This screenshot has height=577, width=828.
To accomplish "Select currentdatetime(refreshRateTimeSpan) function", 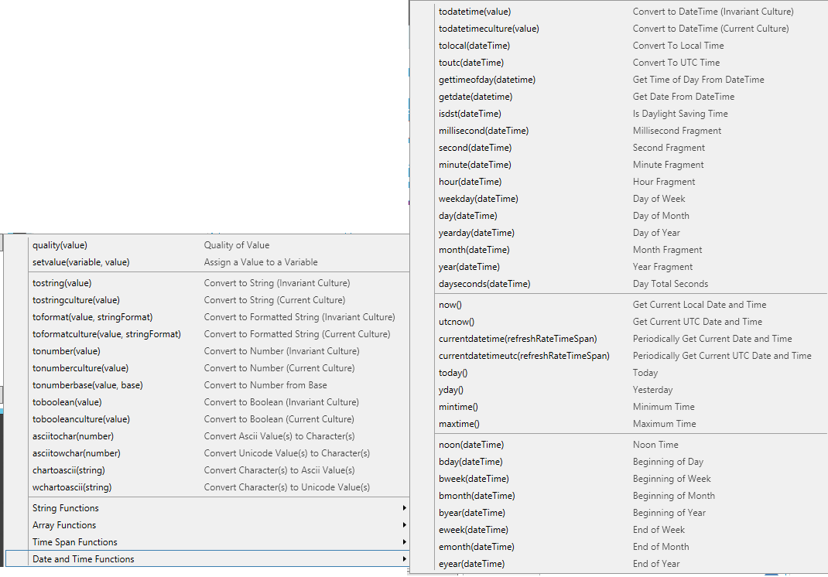I will 518,339.
